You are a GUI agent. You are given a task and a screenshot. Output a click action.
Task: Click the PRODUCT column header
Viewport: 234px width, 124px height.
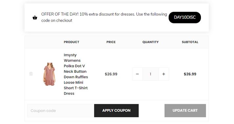click(x=71, y=42)
